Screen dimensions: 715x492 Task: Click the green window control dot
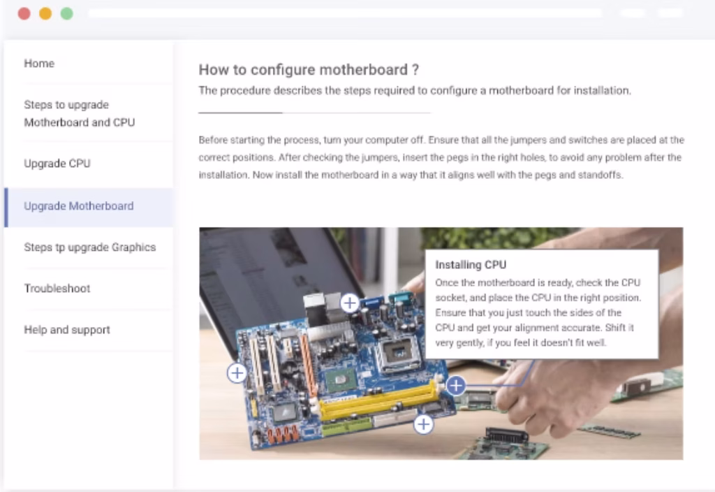[x=67, y=14]
